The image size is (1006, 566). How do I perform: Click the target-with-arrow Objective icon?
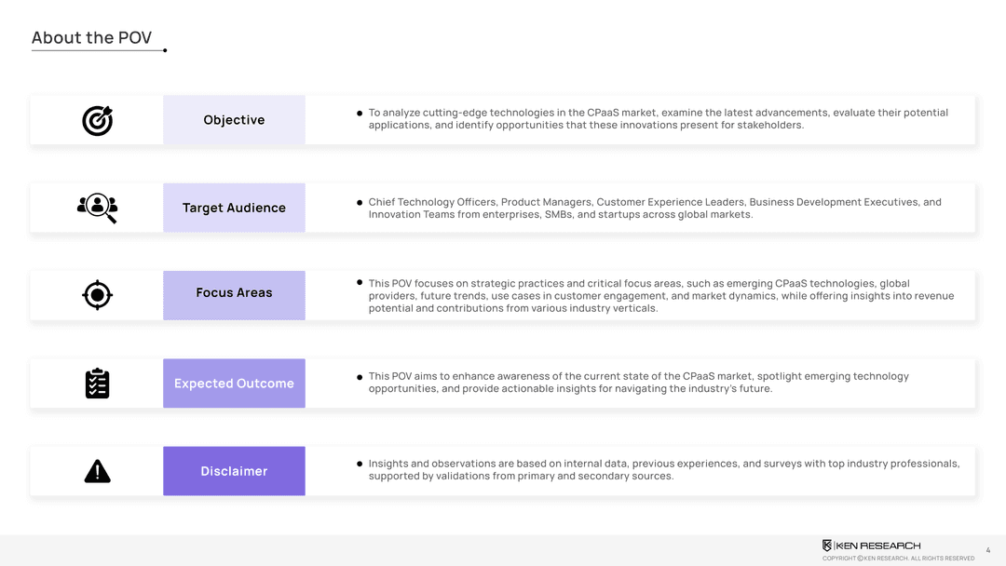[x=97, y=120]
